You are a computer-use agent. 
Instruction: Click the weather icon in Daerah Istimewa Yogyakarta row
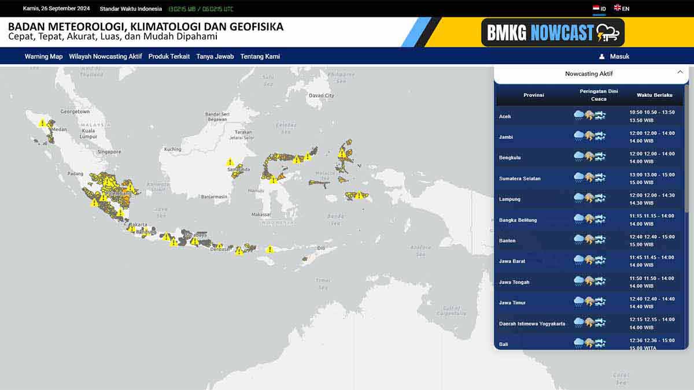[x=589, y=323]
